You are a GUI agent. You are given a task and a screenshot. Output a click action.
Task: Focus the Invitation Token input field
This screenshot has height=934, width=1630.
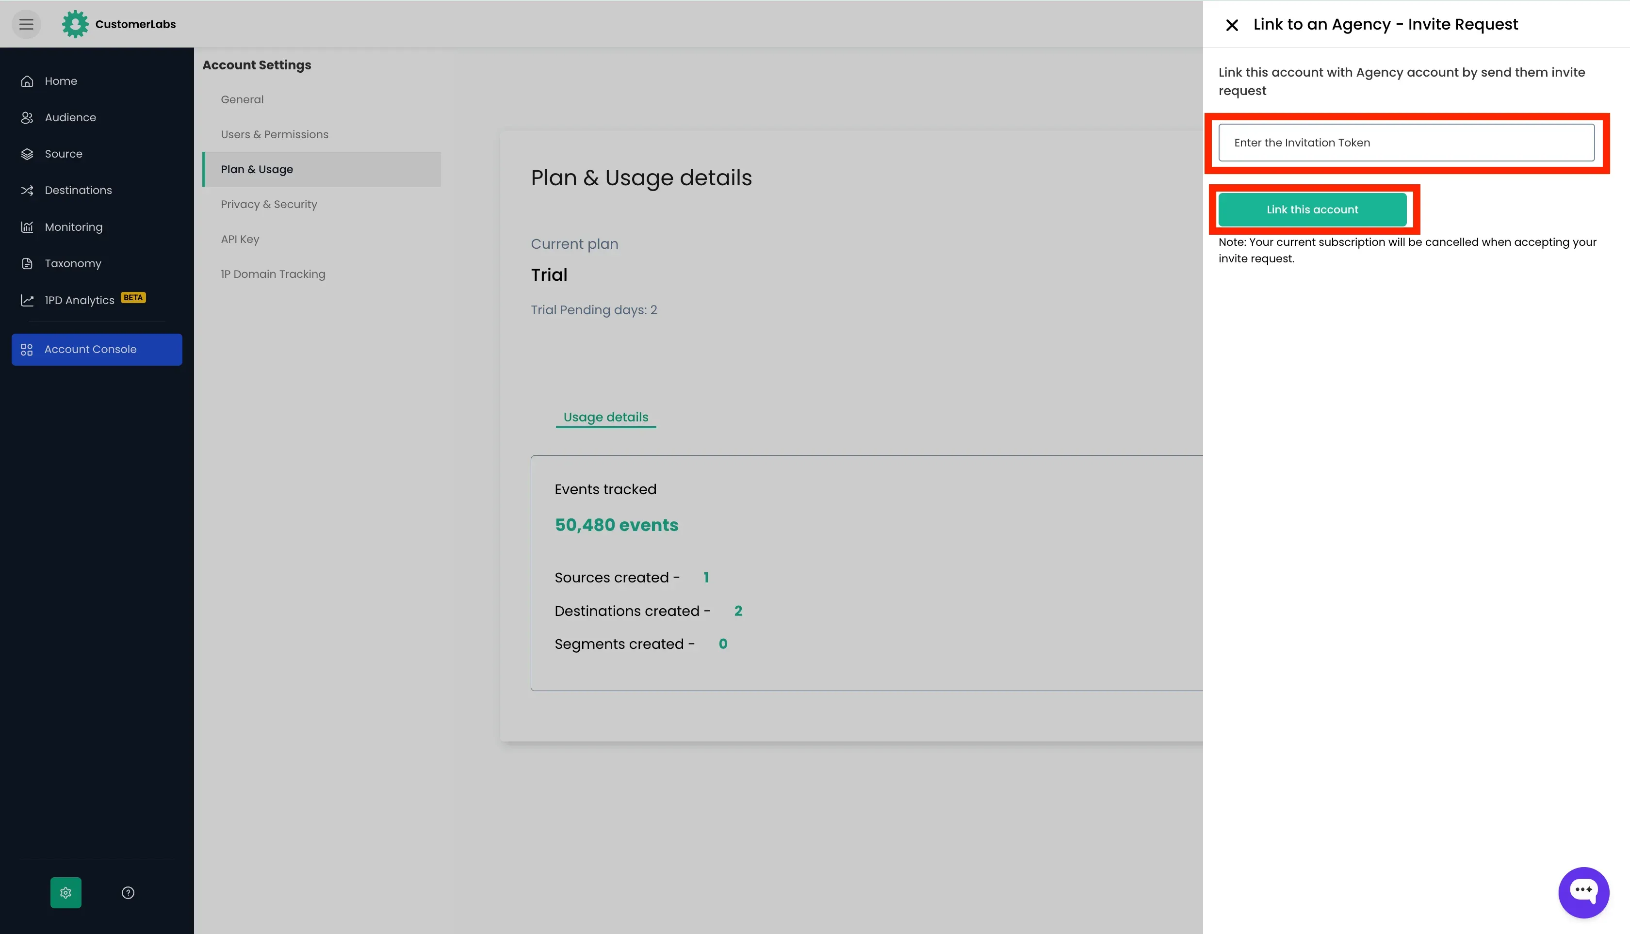[1406, 143]
